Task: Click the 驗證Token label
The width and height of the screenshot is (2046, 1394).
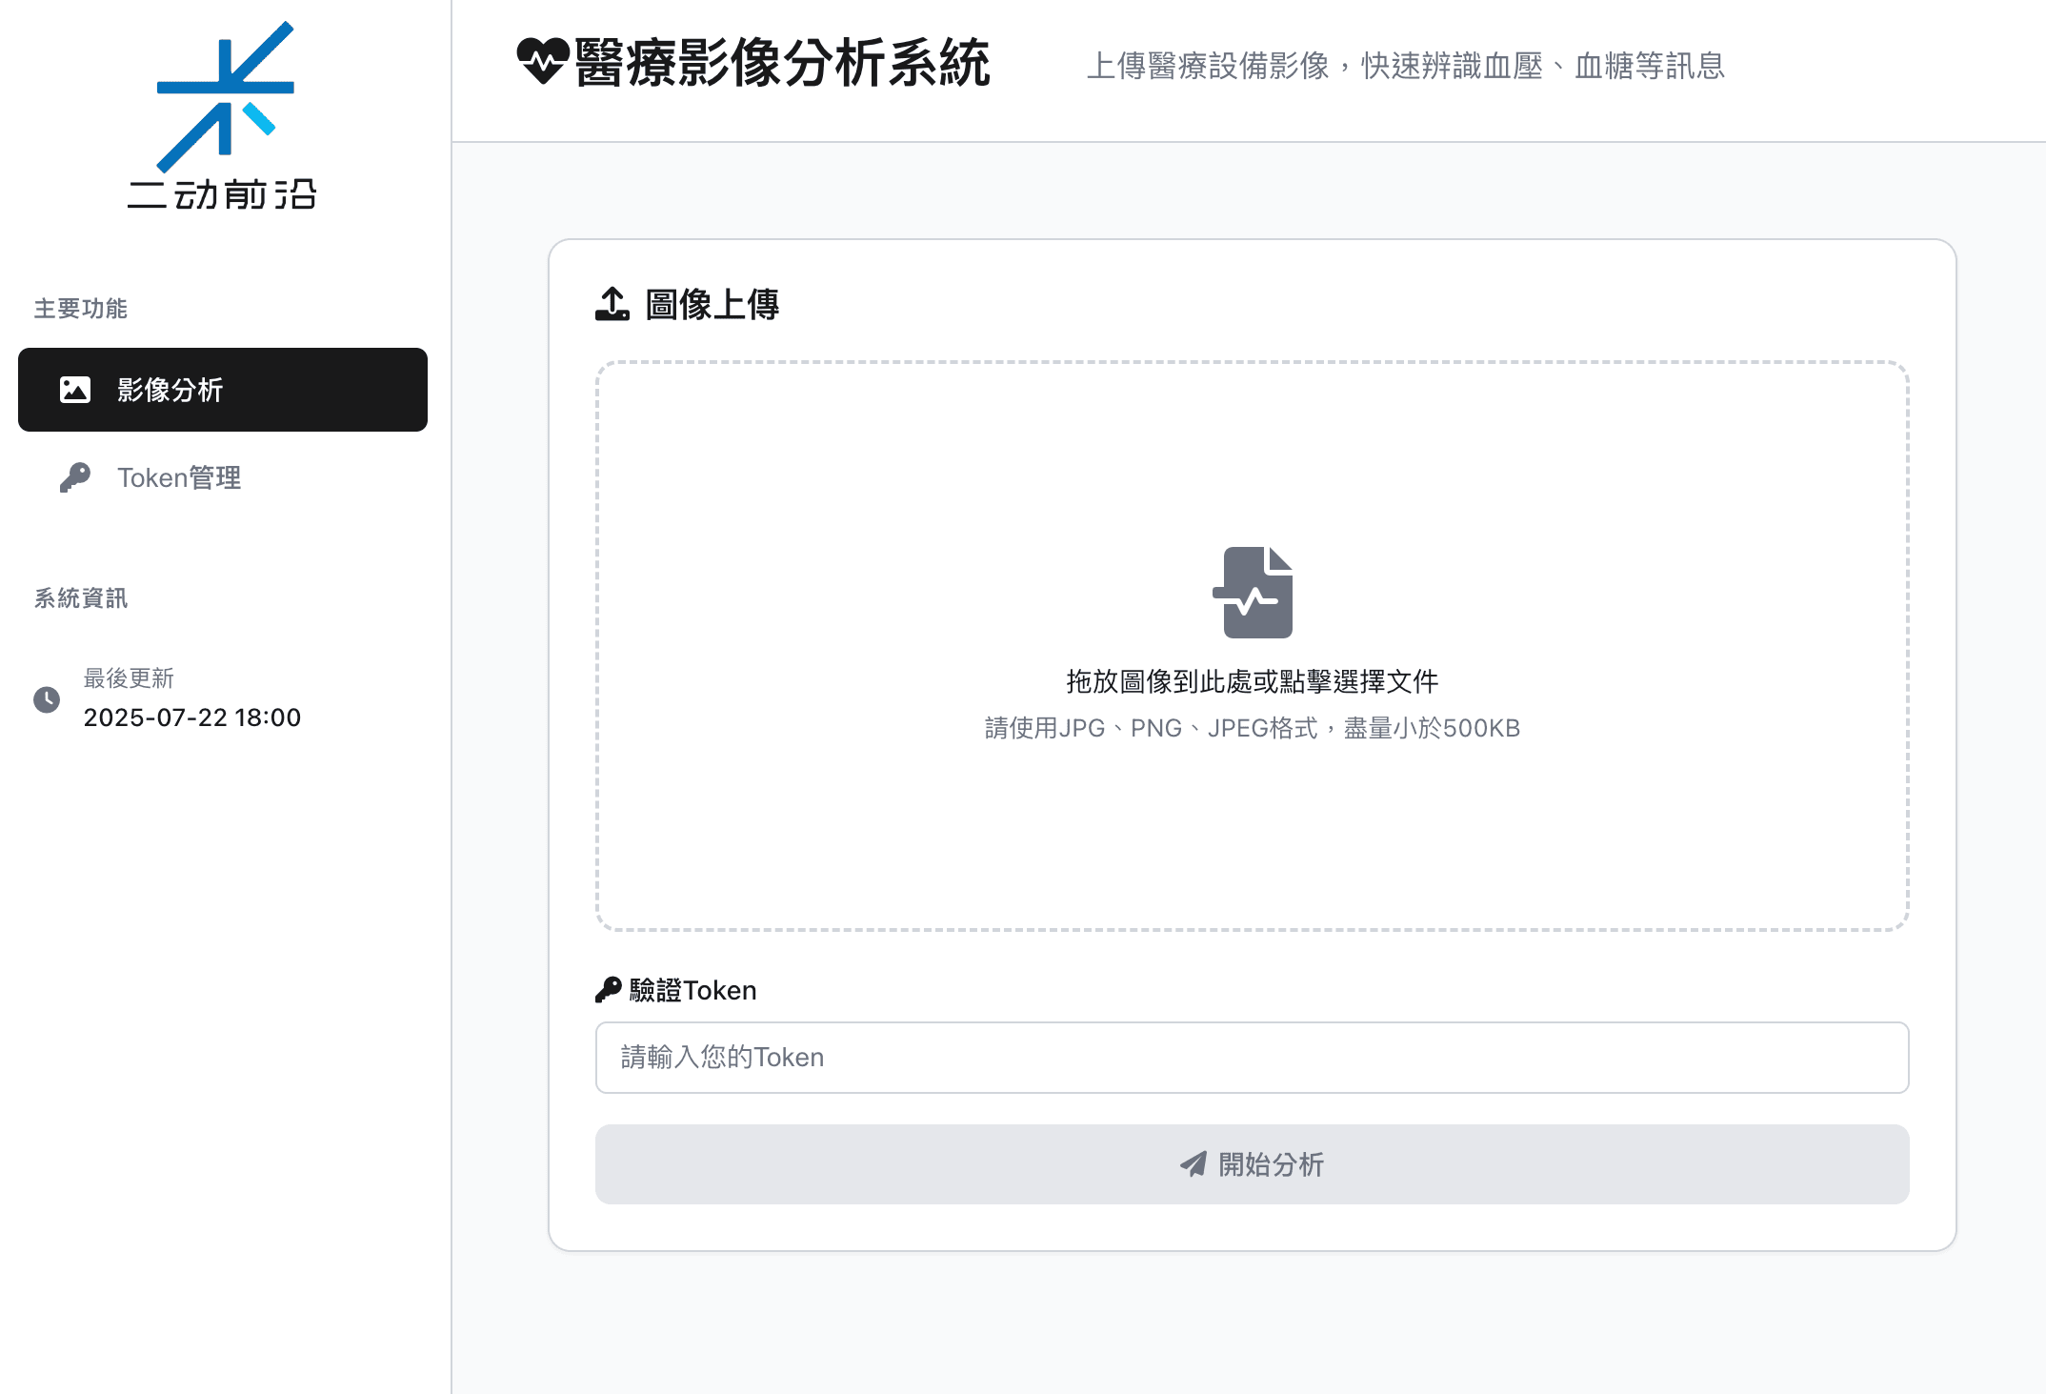Action: pos(692,991)
